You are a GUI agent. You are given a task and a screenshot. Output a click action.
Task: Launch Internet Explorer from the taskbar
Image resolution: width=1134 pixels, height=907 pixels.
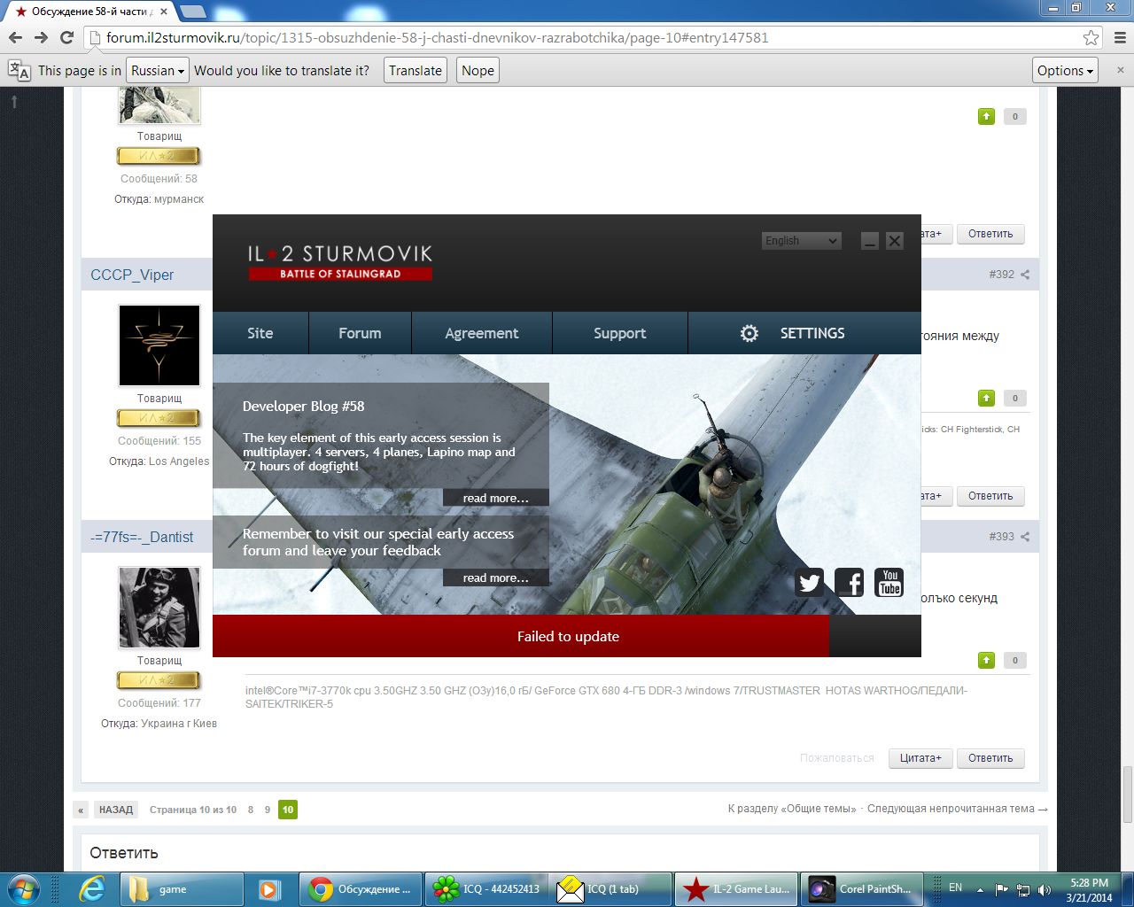pyautogui.click(x=92, y=888)
